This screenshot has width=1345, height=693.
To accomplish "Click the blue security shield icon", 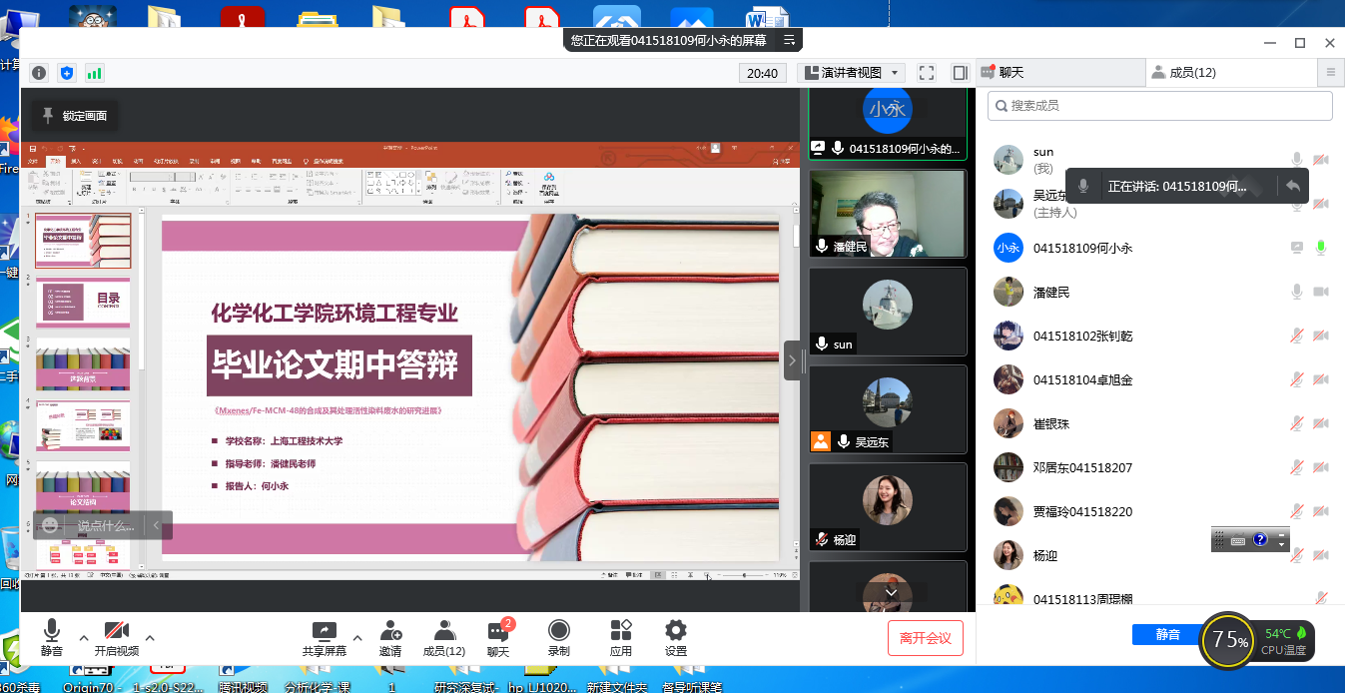I will coord(67,73).
